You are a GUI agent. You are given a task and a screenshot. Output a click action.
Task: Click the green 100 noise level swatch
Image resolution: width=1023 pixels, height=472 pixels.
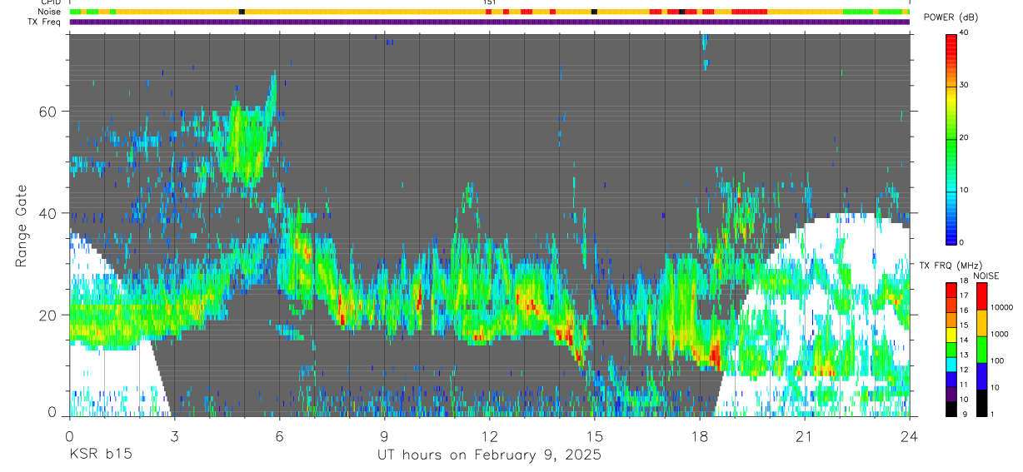(981, 350)
